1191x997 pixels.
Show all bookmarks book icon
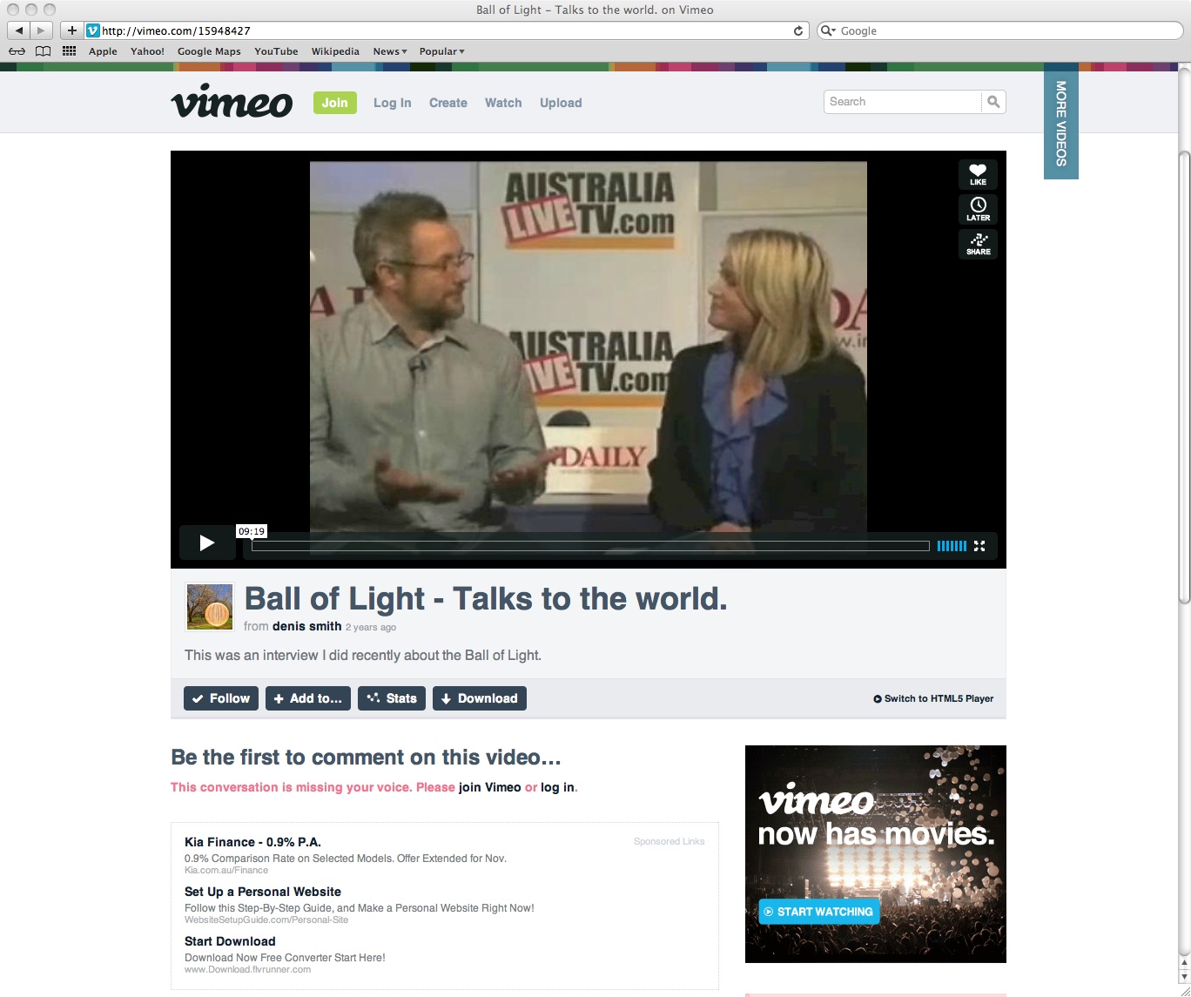43,51
